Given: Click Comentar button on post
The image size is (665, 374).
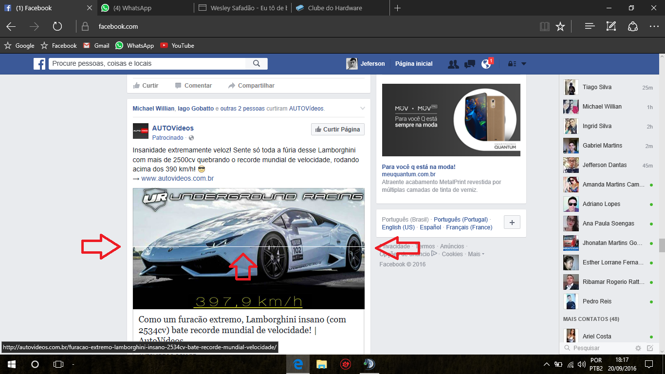Looking at the screenshot, I should pos(194,86).
